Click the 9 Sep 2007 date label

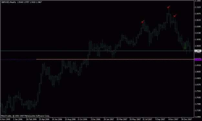(x=160, y=119)
